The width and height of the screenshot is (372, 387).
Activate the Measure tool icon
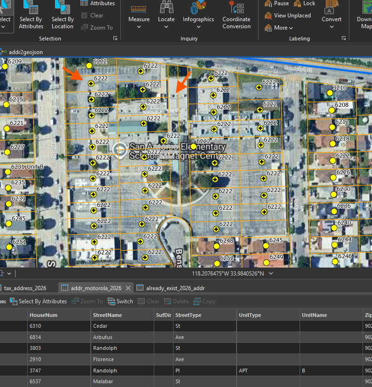138,9
